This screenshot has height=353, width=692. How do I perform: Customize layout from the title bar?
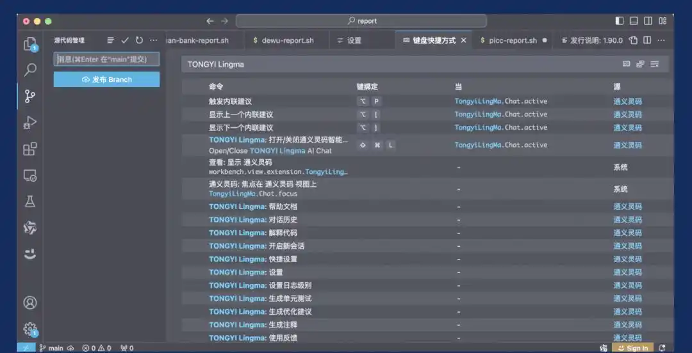pos(663,20)
